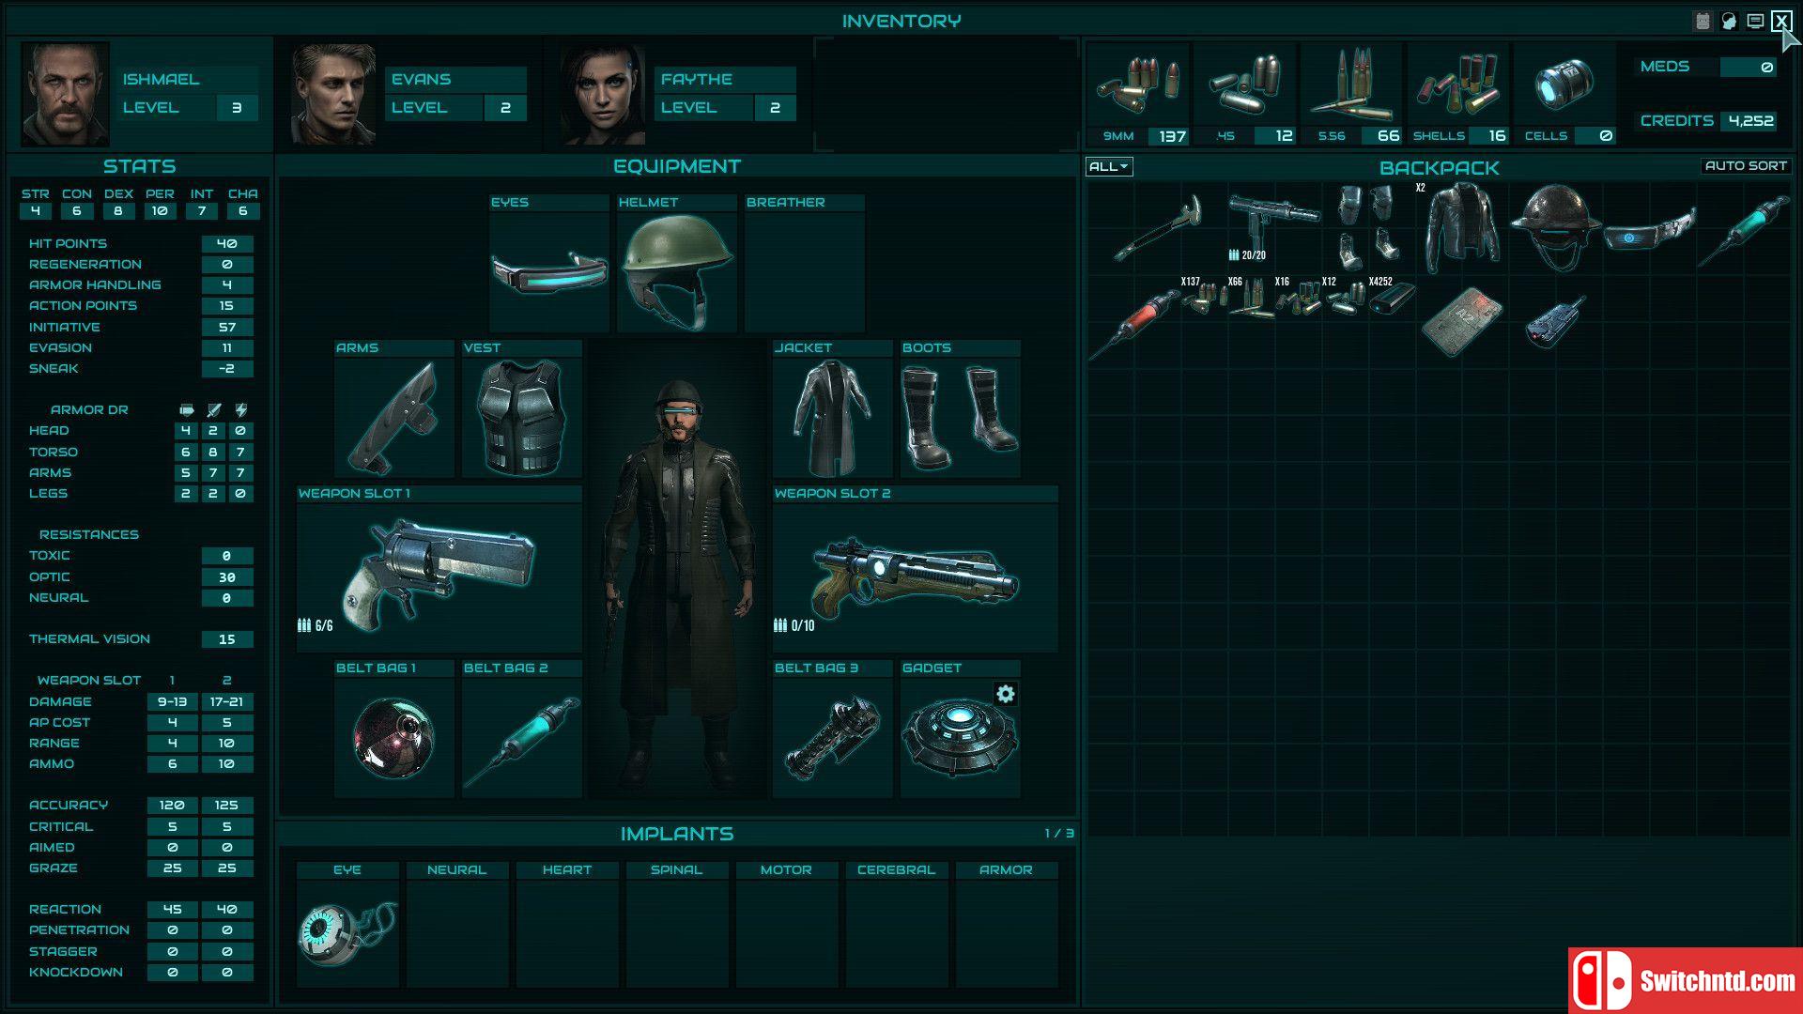This screenshot has width=1803, height=1014.
Task: Pick the red syringe in backpack
Action: click(1134, 324)
